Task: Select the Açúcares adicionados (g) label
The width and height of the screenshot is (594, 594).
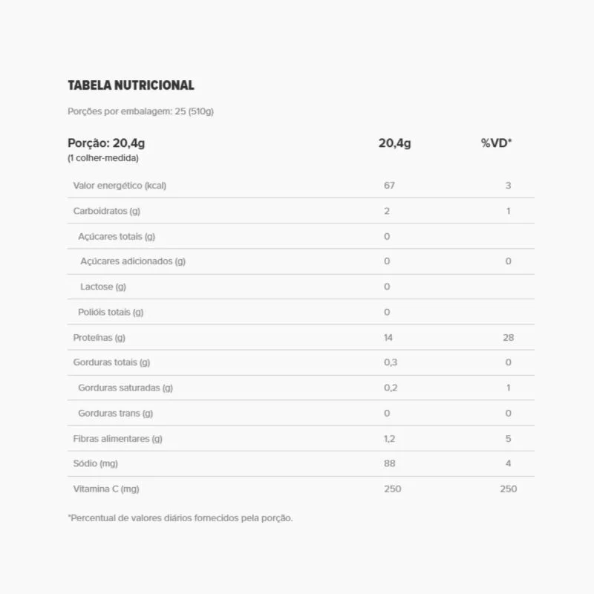Action: click(x=133, y=261)
